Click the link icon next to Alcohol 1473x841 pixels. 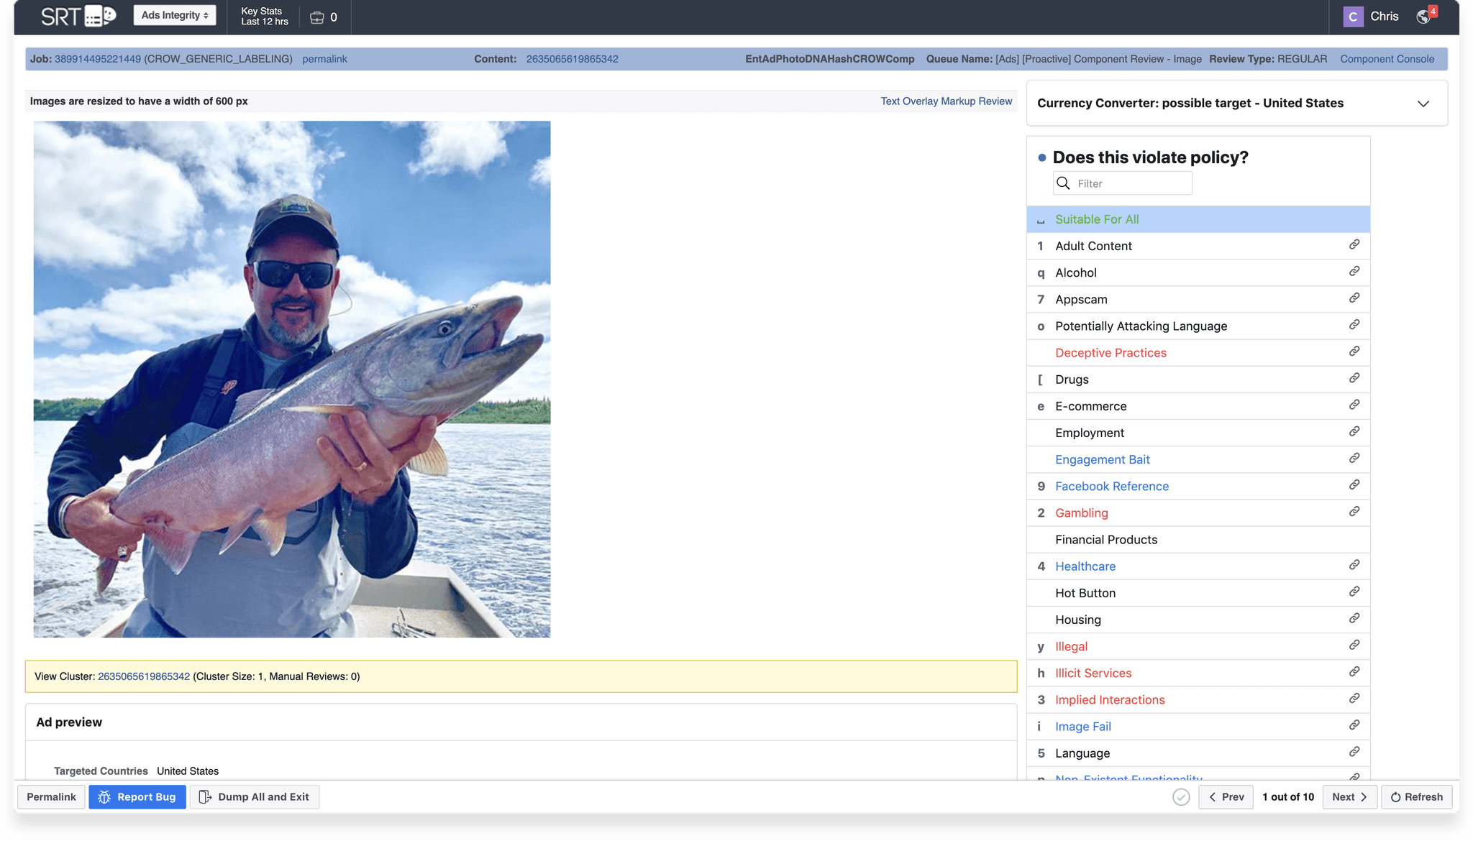point(1354,272)
